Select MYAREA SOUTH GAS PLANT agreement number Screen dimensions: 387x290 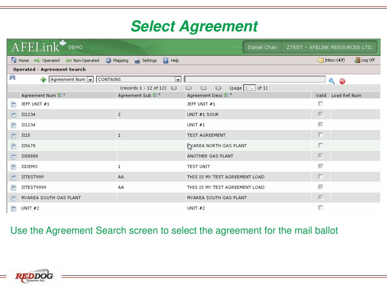[51, 198]
